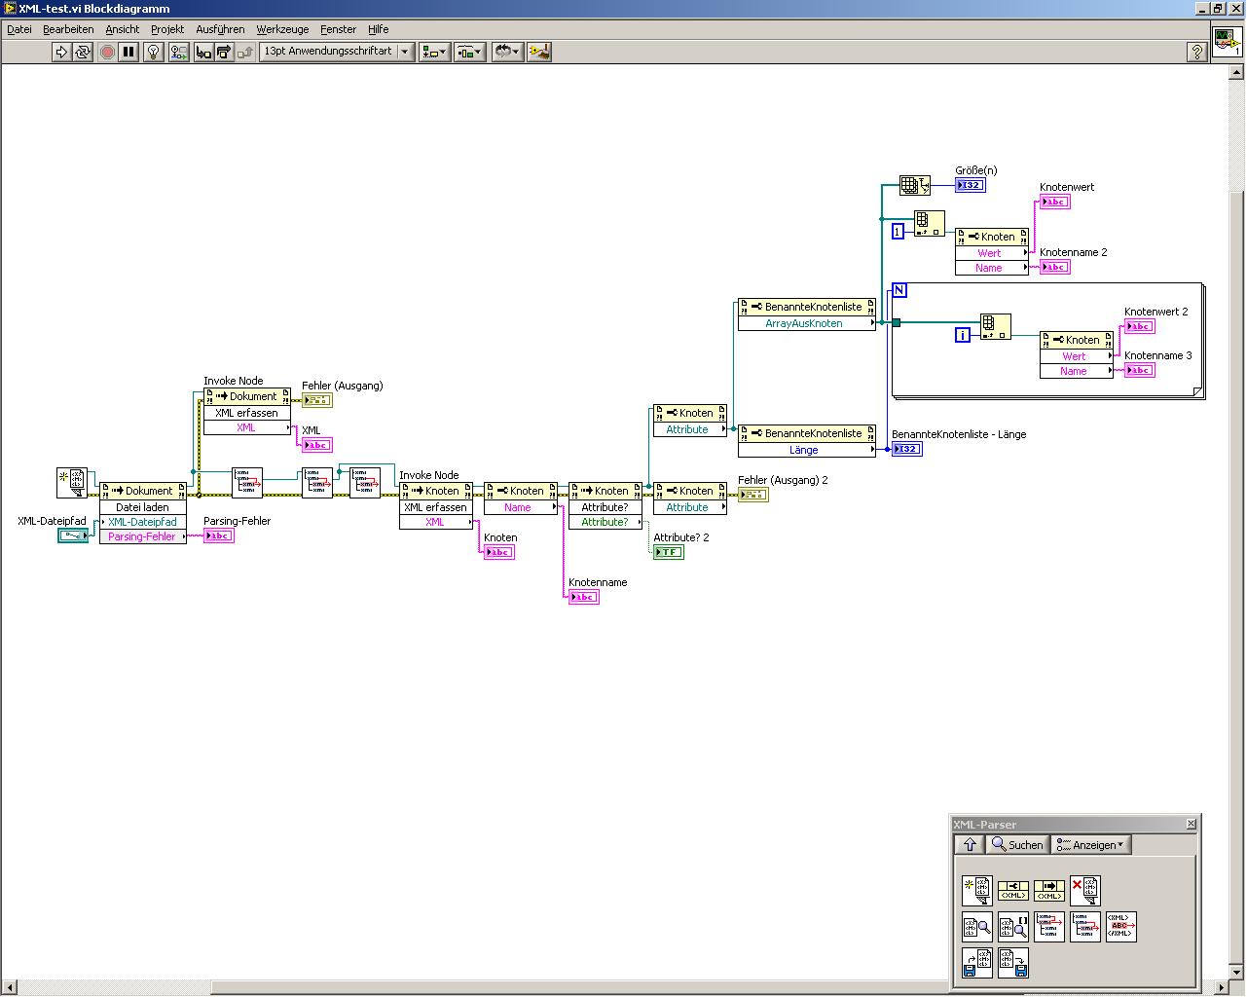The width and height of the screenshot is (1247, 997).
Task: Toggle the Pause button in the toolbar
Action: coord(128,52)
